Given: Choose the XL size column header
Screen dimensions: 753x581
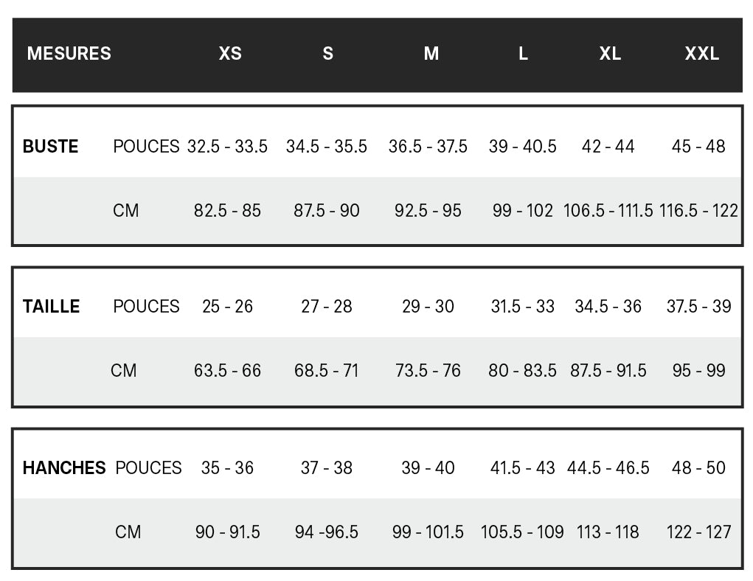Looking at the screenshot, I should (610, 54).
